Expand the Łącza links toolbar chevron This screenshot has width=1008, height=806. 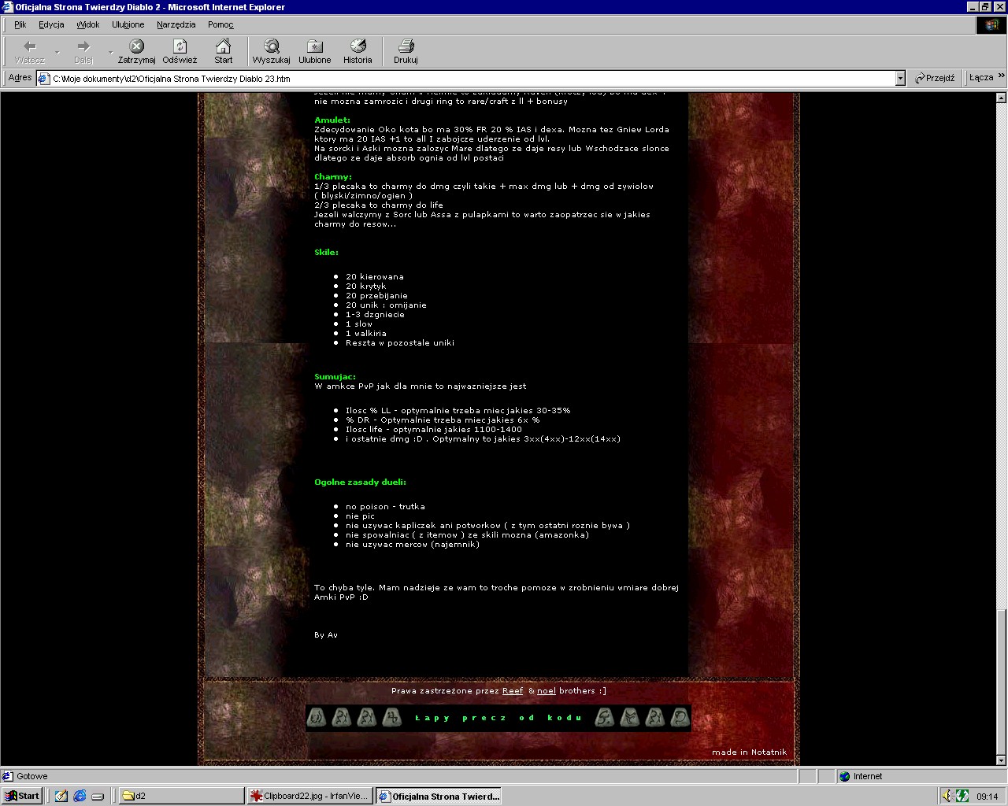tap(1001, 77)
